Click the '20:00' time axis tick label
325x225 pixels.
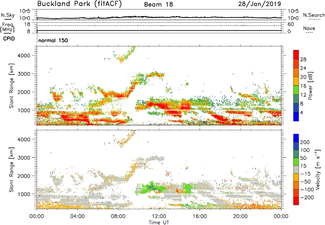tap(240, 216)
